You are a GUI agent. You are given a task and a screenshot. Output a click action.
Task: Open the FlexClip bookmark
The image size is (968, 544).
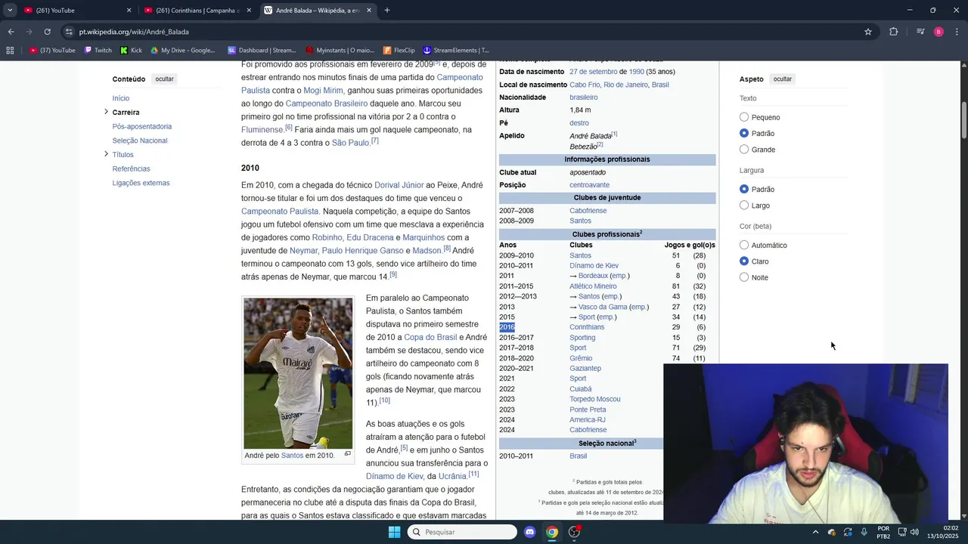point(399,51)
